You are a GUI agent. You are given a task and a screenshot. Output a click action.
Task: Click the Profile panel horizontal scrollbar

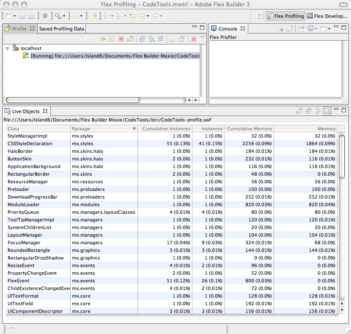pyautogui.click(x=73, y=100)
